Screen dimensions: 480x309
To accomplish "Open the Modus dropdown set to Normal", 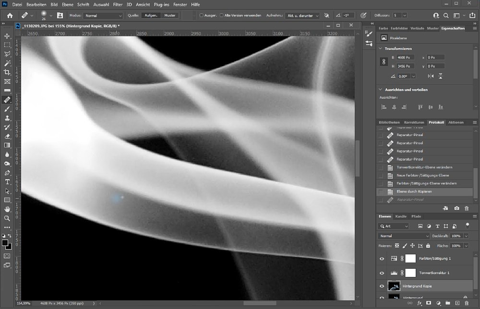I will point(103,15).
